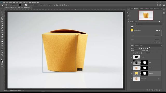
Task: Select the Spot Healing Brush tool
Action: 2,26
